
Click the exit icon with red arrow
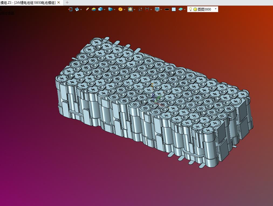[70, 9]
